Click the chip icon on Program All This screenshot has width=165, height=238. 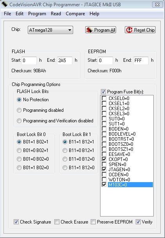tap(90, 30)
